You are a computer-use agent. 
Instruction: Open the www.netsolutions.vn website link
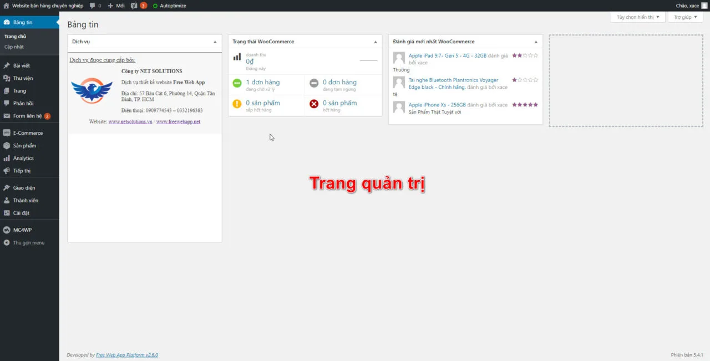(130, 121)
